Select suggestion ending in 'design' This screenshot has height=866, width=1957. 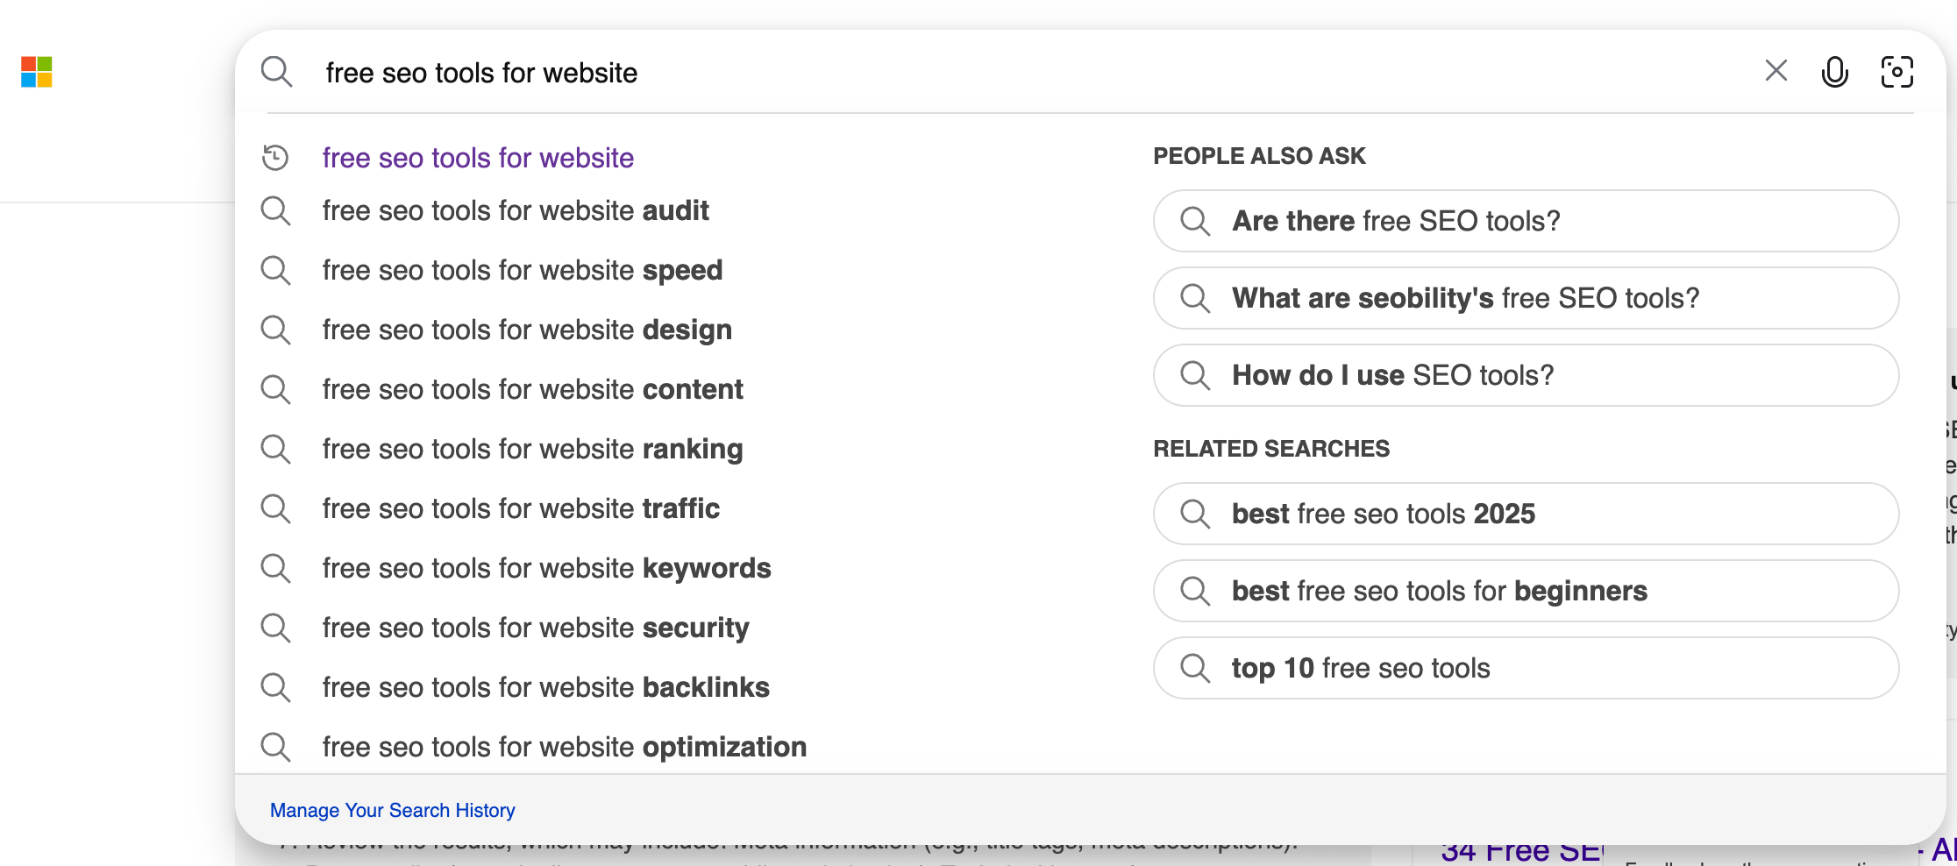coord(527,330)
